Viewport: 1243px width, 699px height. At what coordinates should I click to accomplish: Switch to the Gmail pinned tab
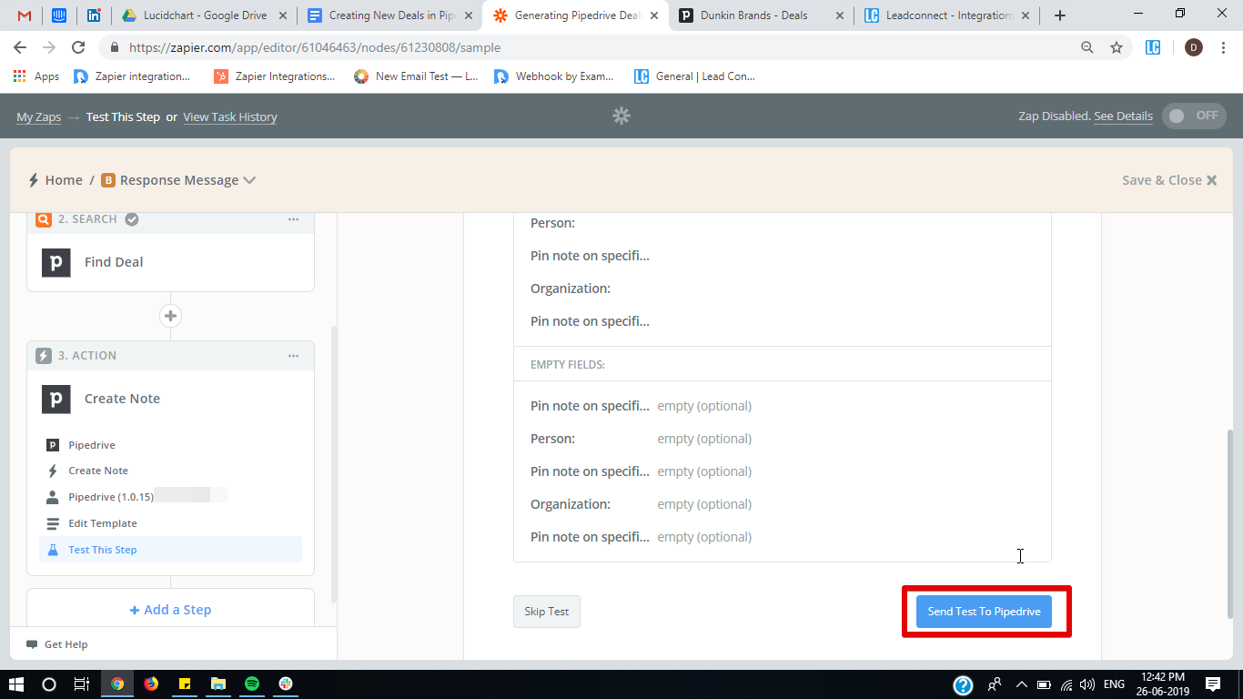pyautogui.click(x=25, y=15)
